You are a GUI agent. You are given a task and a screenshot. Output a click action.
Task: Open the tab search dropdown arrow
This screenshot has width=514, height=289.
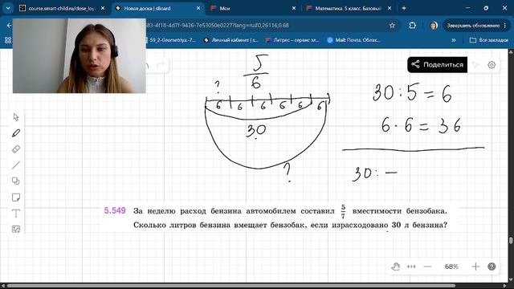click(8, 8)
